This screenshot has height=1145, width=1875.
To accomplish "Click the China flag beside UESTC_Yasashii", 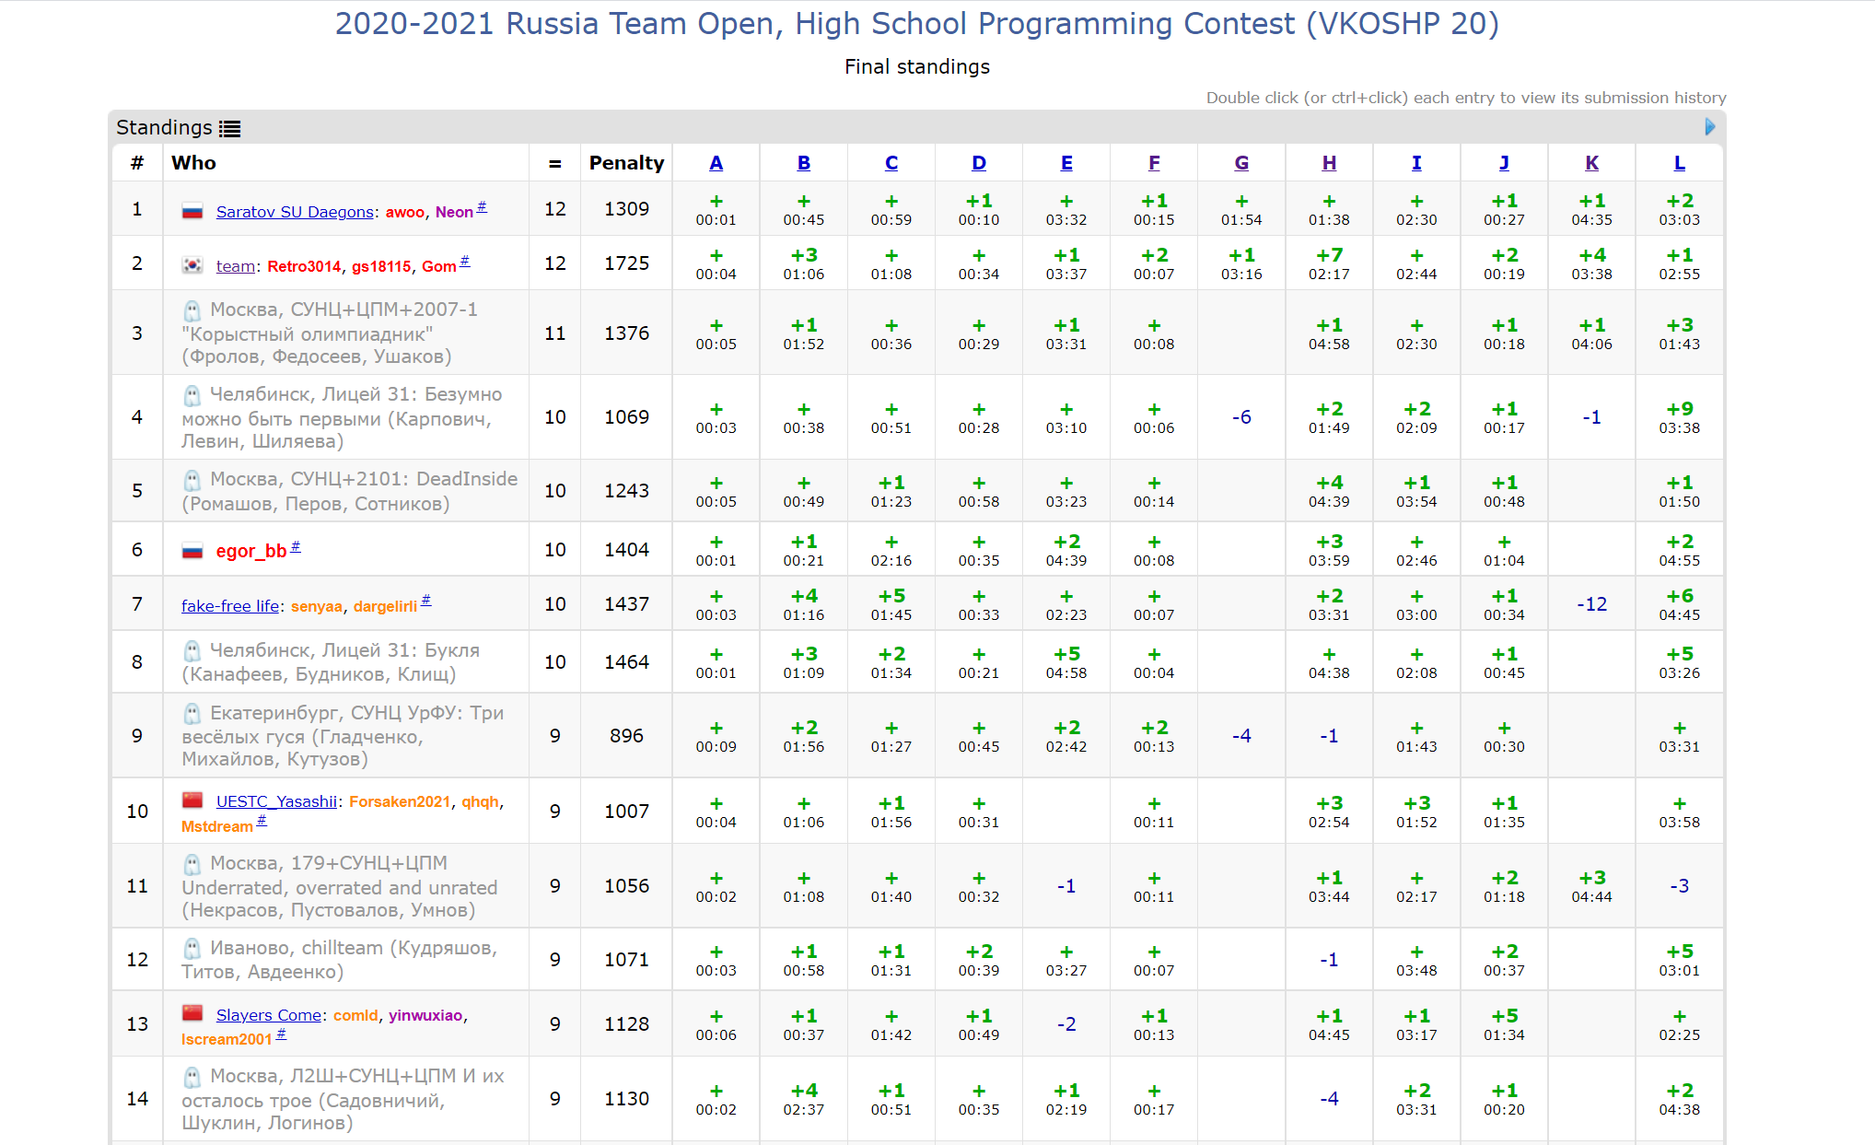I will click(192, 800).
